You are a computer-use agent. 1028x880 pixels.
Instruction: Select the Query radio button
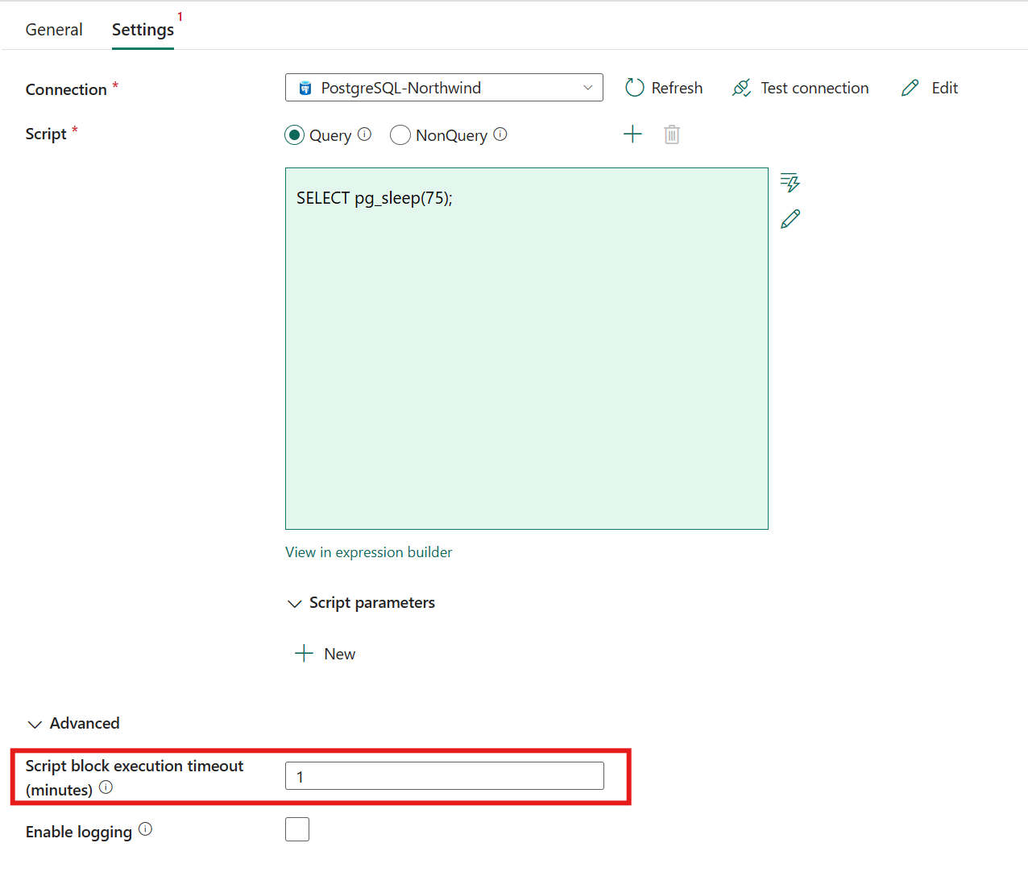click(294, 135)
